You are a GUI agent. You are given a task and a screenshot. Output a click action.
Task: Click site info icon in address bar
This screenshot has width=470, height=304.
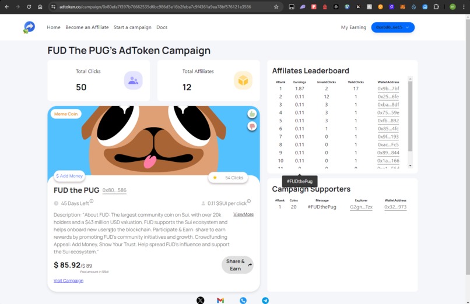point(53,6)
